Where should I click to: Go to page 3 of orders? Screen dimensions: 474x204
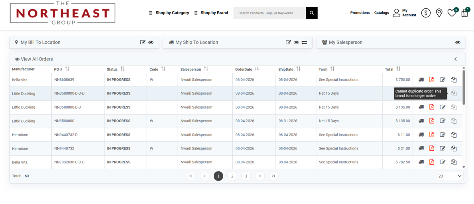pos(246,176)
